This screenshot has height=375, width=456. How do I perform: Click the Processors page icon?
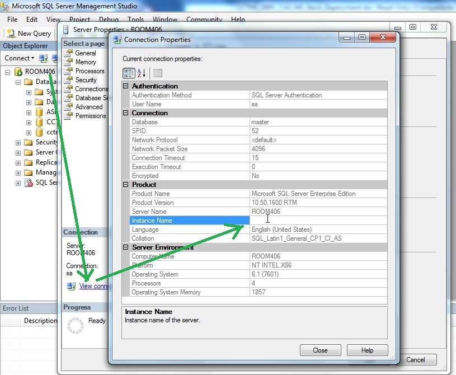68,71
